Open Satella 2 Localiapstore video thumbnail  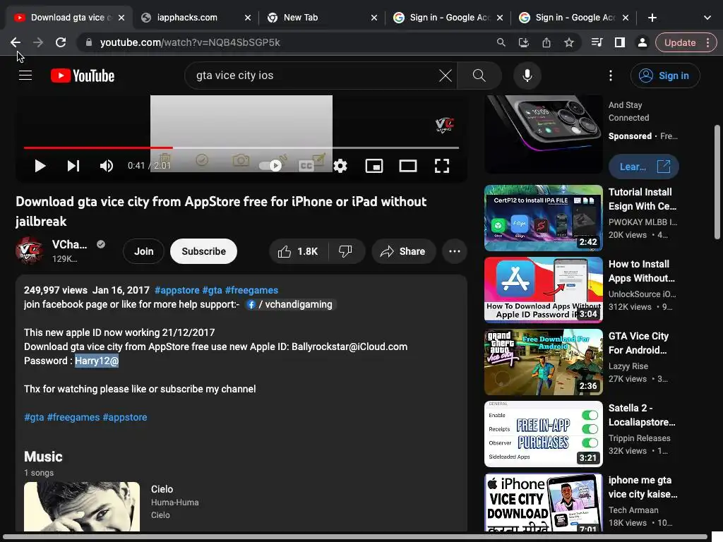pos(543,434)
